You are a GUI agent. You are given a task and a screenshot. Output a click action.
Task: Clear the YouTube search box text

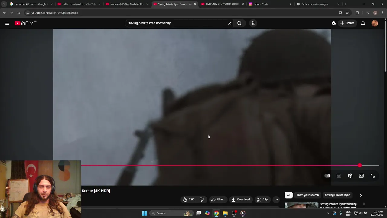230,23
